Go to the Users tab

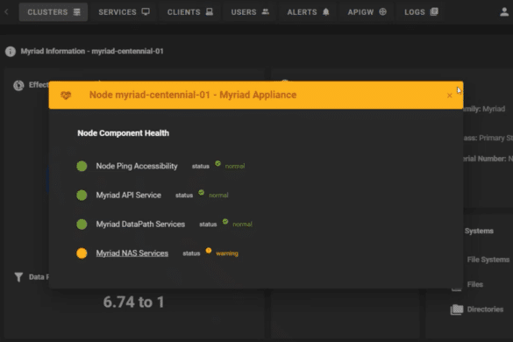tap(250, 12)
